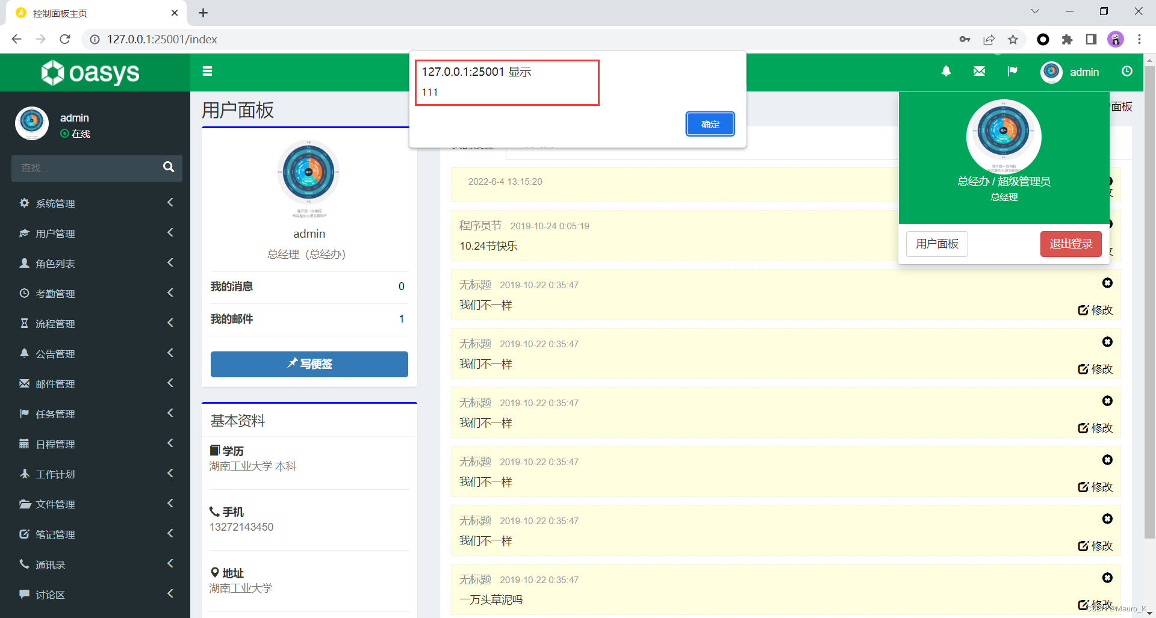The height and width of the screenshot is (618, 1156).
Task: Click the search magnifier icon in sidebar
Action: (x=168, y=168)
